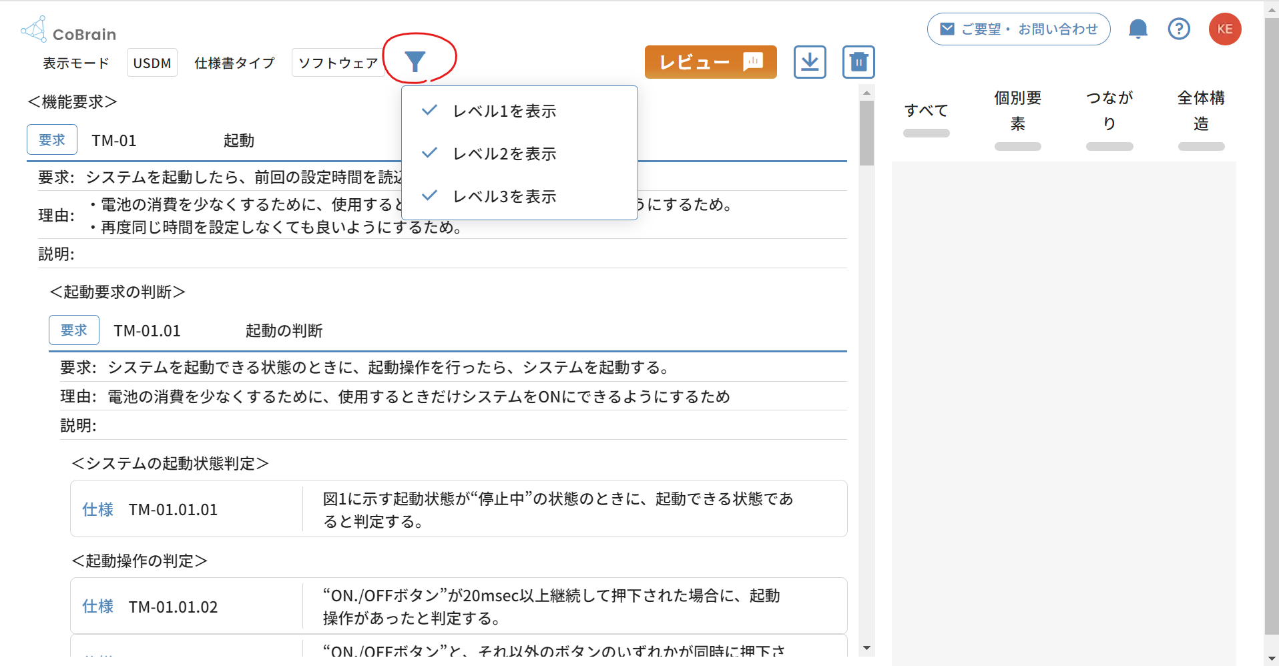Click ご要望・お問い合わせ button
This screenshot has width=1279, height=666.
pyautogui.click(x=1019, y=29)
